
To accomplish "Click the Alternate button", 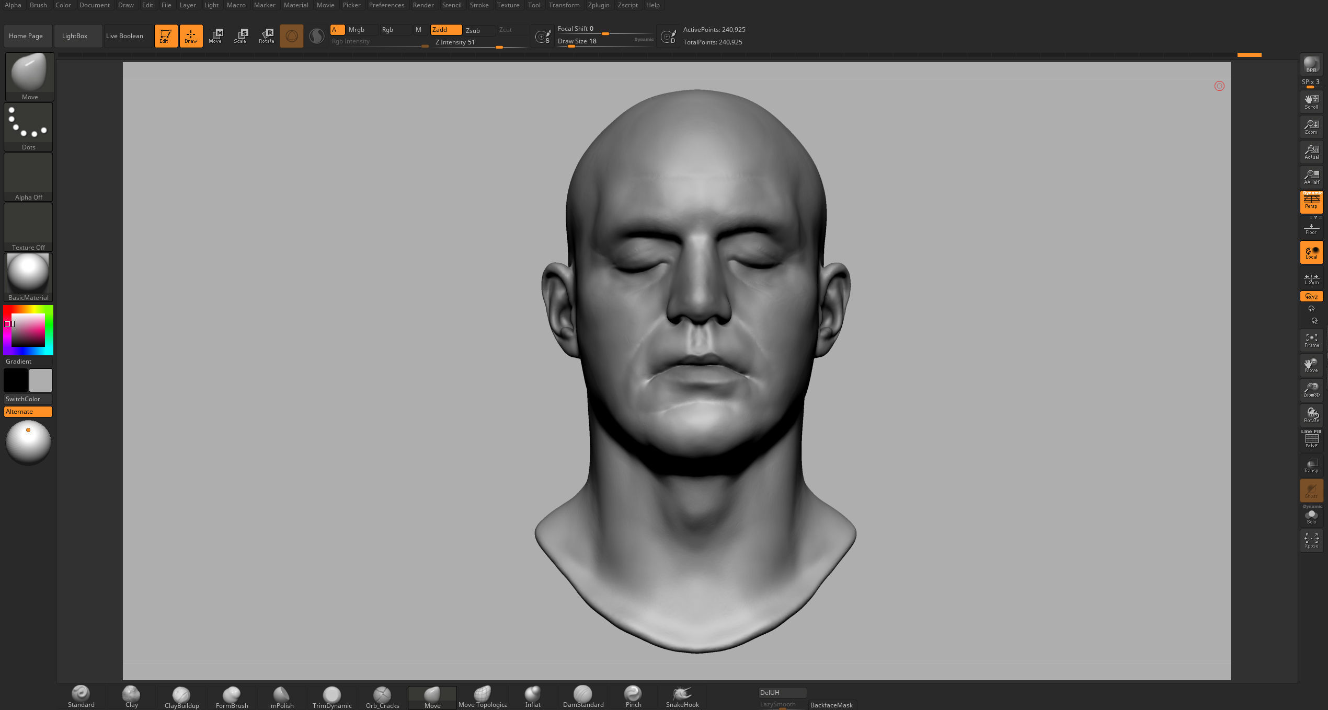I will click(28, 412).
